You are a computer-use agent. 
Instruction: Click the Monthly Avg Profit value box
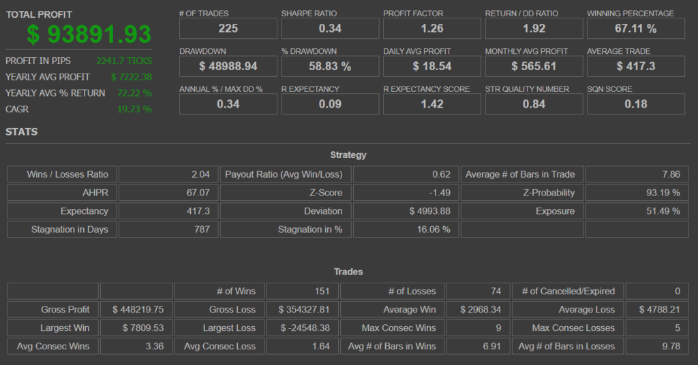pos(534,66)
